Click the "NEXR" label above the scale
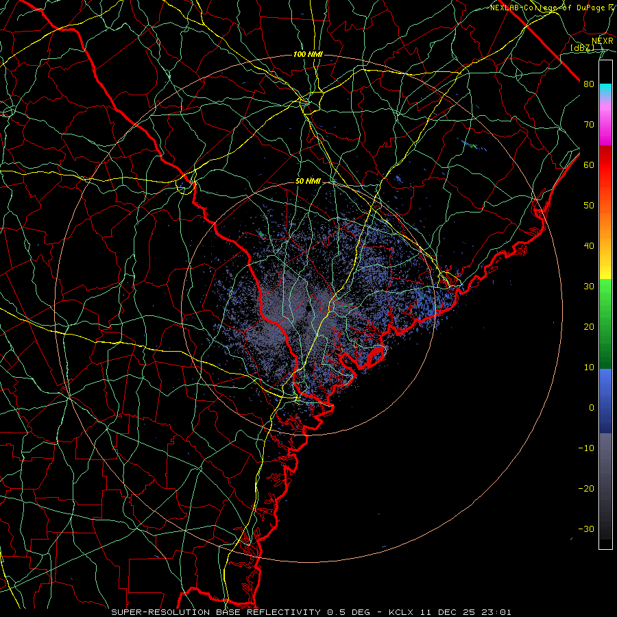Viewport: 617px width, 617px height. [603, 40]
